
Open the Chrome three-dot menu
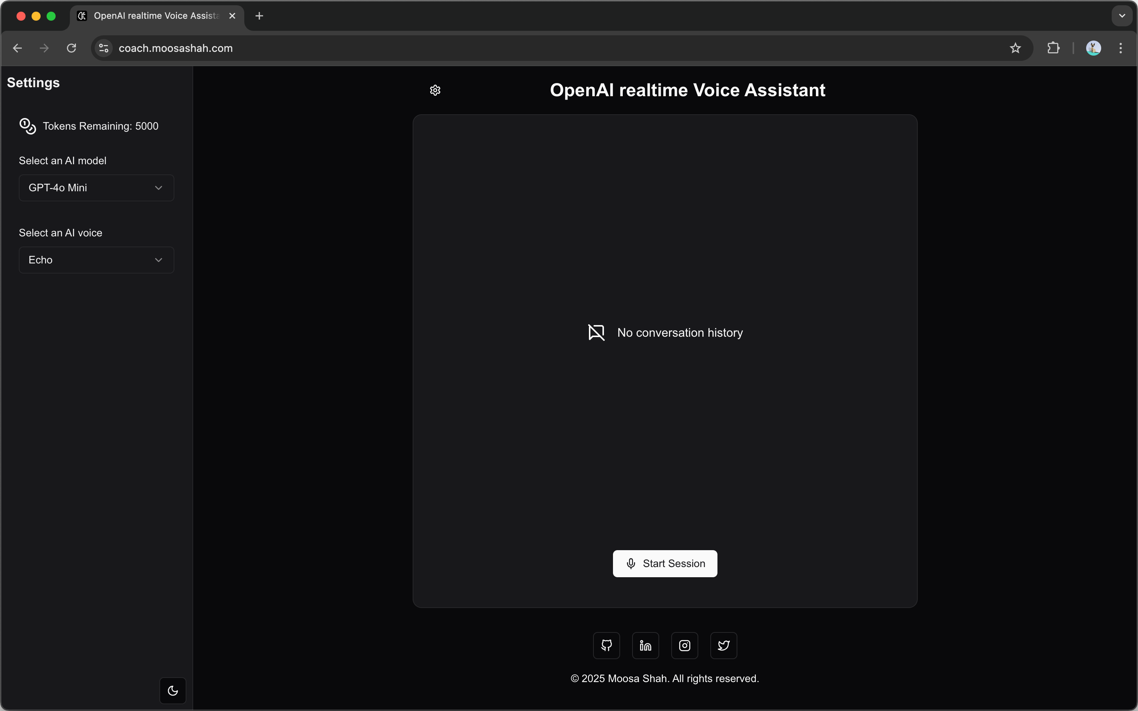click(1121, 48)
